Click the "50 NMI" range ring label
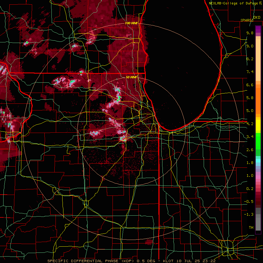Viewport: 263px width, 263px height. click(131, 77)
